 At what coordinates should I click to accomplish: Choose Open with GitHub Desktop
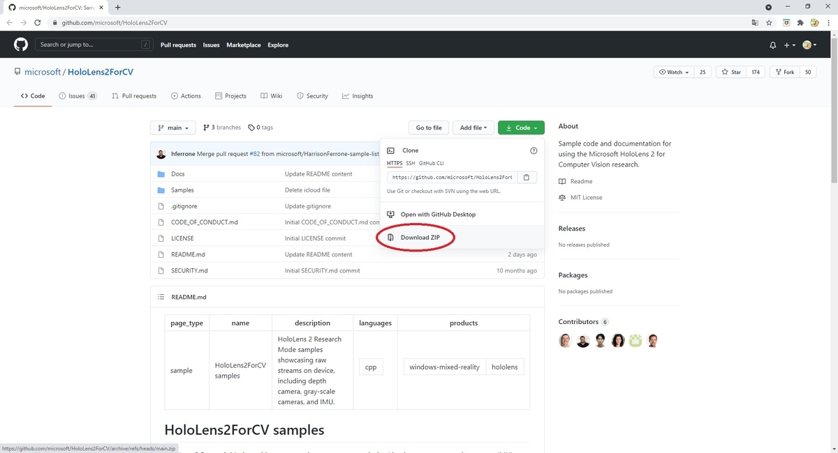(438, 215)
